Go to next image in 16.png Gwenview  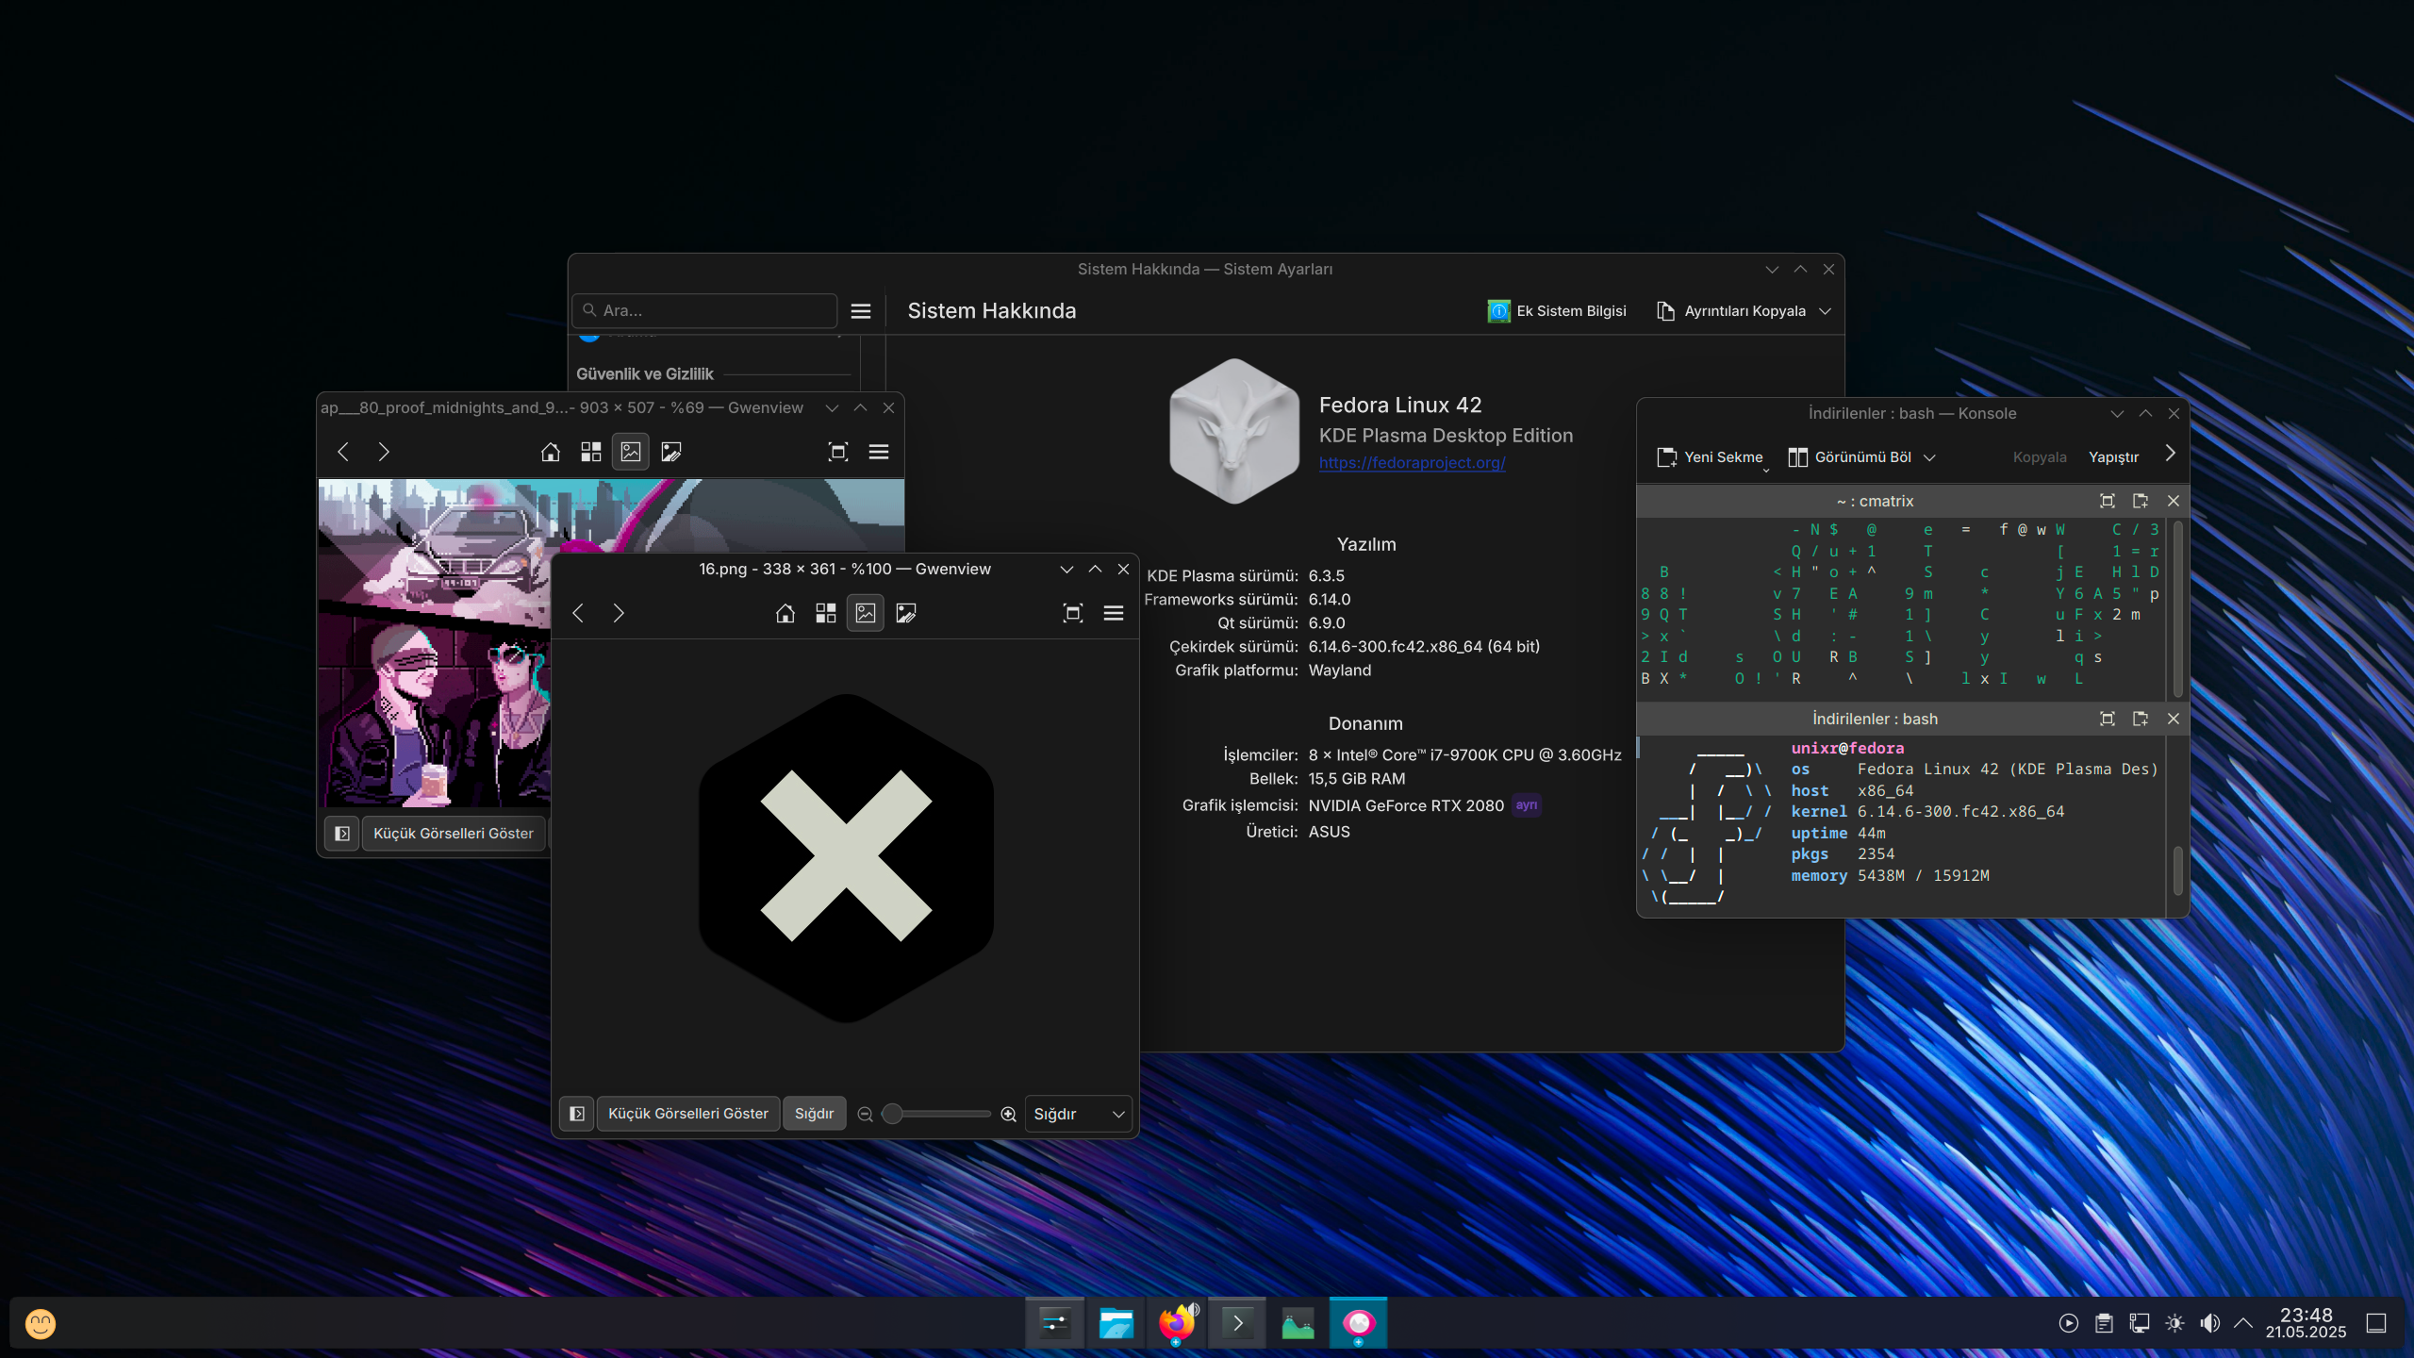coord(619,613)
